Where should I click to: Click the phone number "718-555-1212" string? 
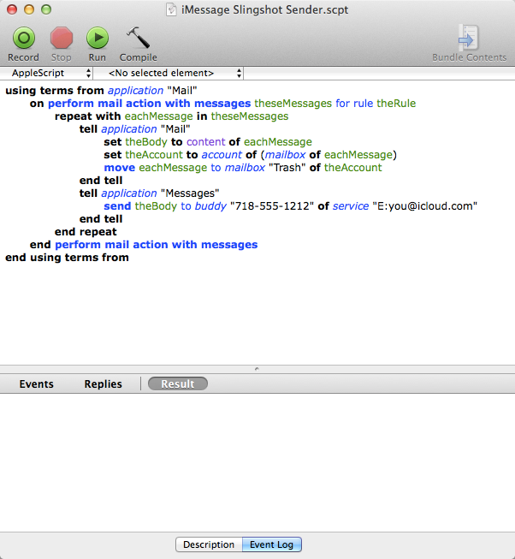(x=272, y=206)
